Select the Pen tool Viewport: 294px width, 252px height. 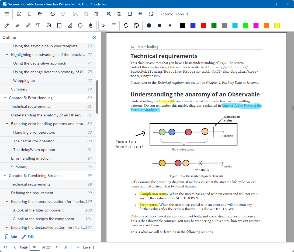coord(7,25)
